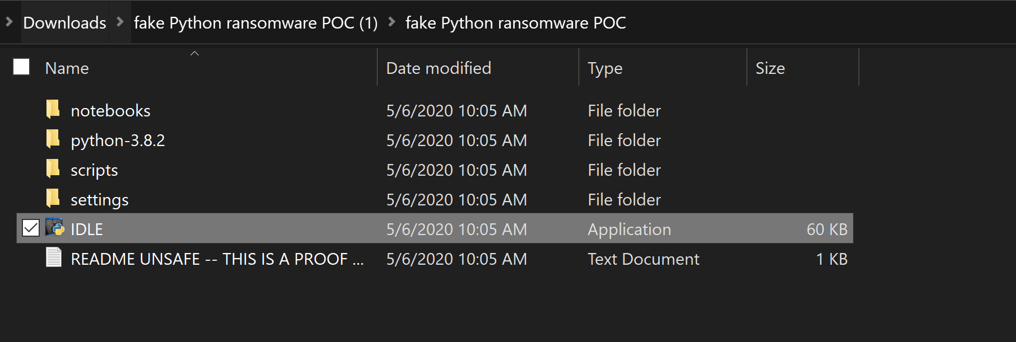Image resolution: width=1016 pixels, height=342 pixels.
Task: Toggle the select-all checkbox in header
Action: tap(21, 67)
